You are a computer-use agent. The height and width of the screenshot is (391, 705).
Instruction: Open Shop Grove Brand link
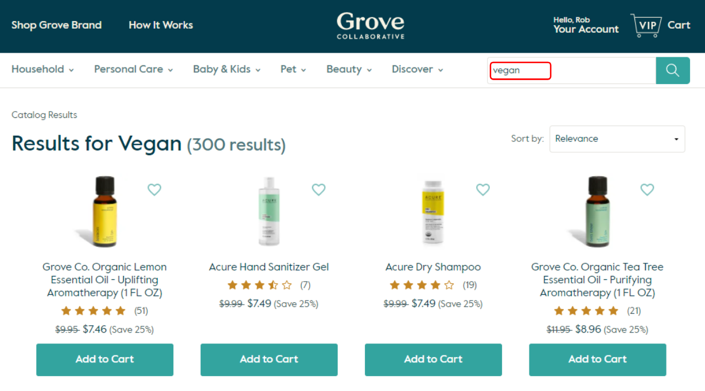tap(57, 25)
